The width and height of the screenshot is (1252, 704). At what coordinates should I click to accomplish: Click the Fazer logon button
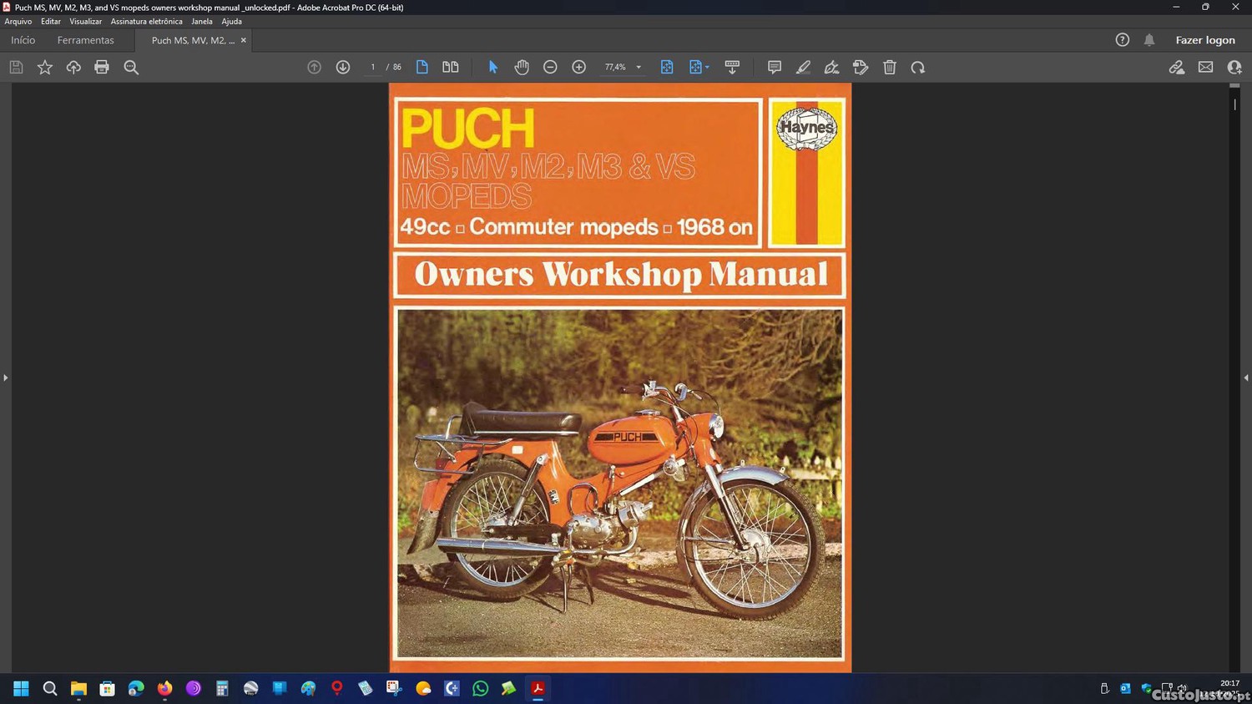click(x=1204, y=40)
